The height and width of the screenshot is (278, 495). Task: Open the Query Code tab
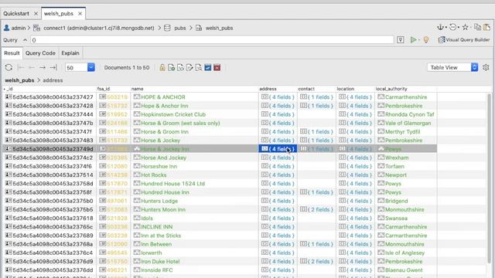pyautogui.click(x=40, y=53)
